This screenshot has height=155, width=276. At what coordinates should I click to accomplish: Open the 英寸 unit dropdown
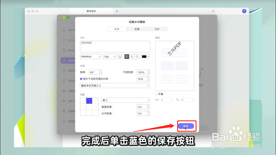pyautogui.click(x=126, y=100)
